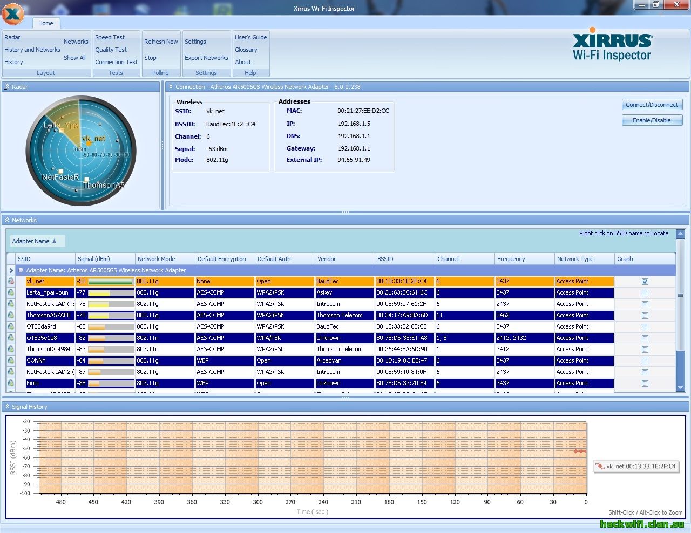Viewport: 691px width, 533px height.
Task: Click the network icon beside ThomsonA57AF8 row
Action: (x=11, y=315)
